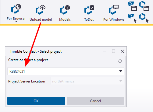Screen dimensions: 153x112
Task: Expand the For Browser dropdown arrow
Action: [x=16, y=22]
